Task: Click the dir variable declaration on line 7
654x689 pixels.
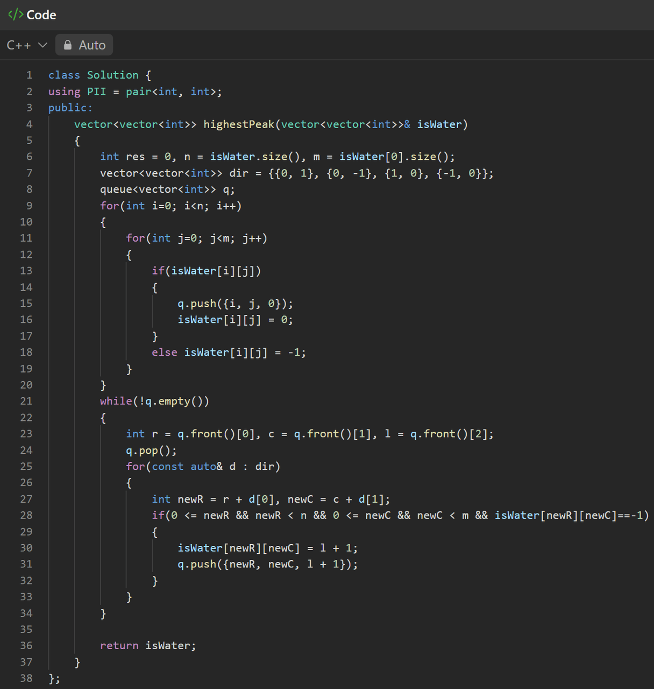Action: (x=239, y=173)
